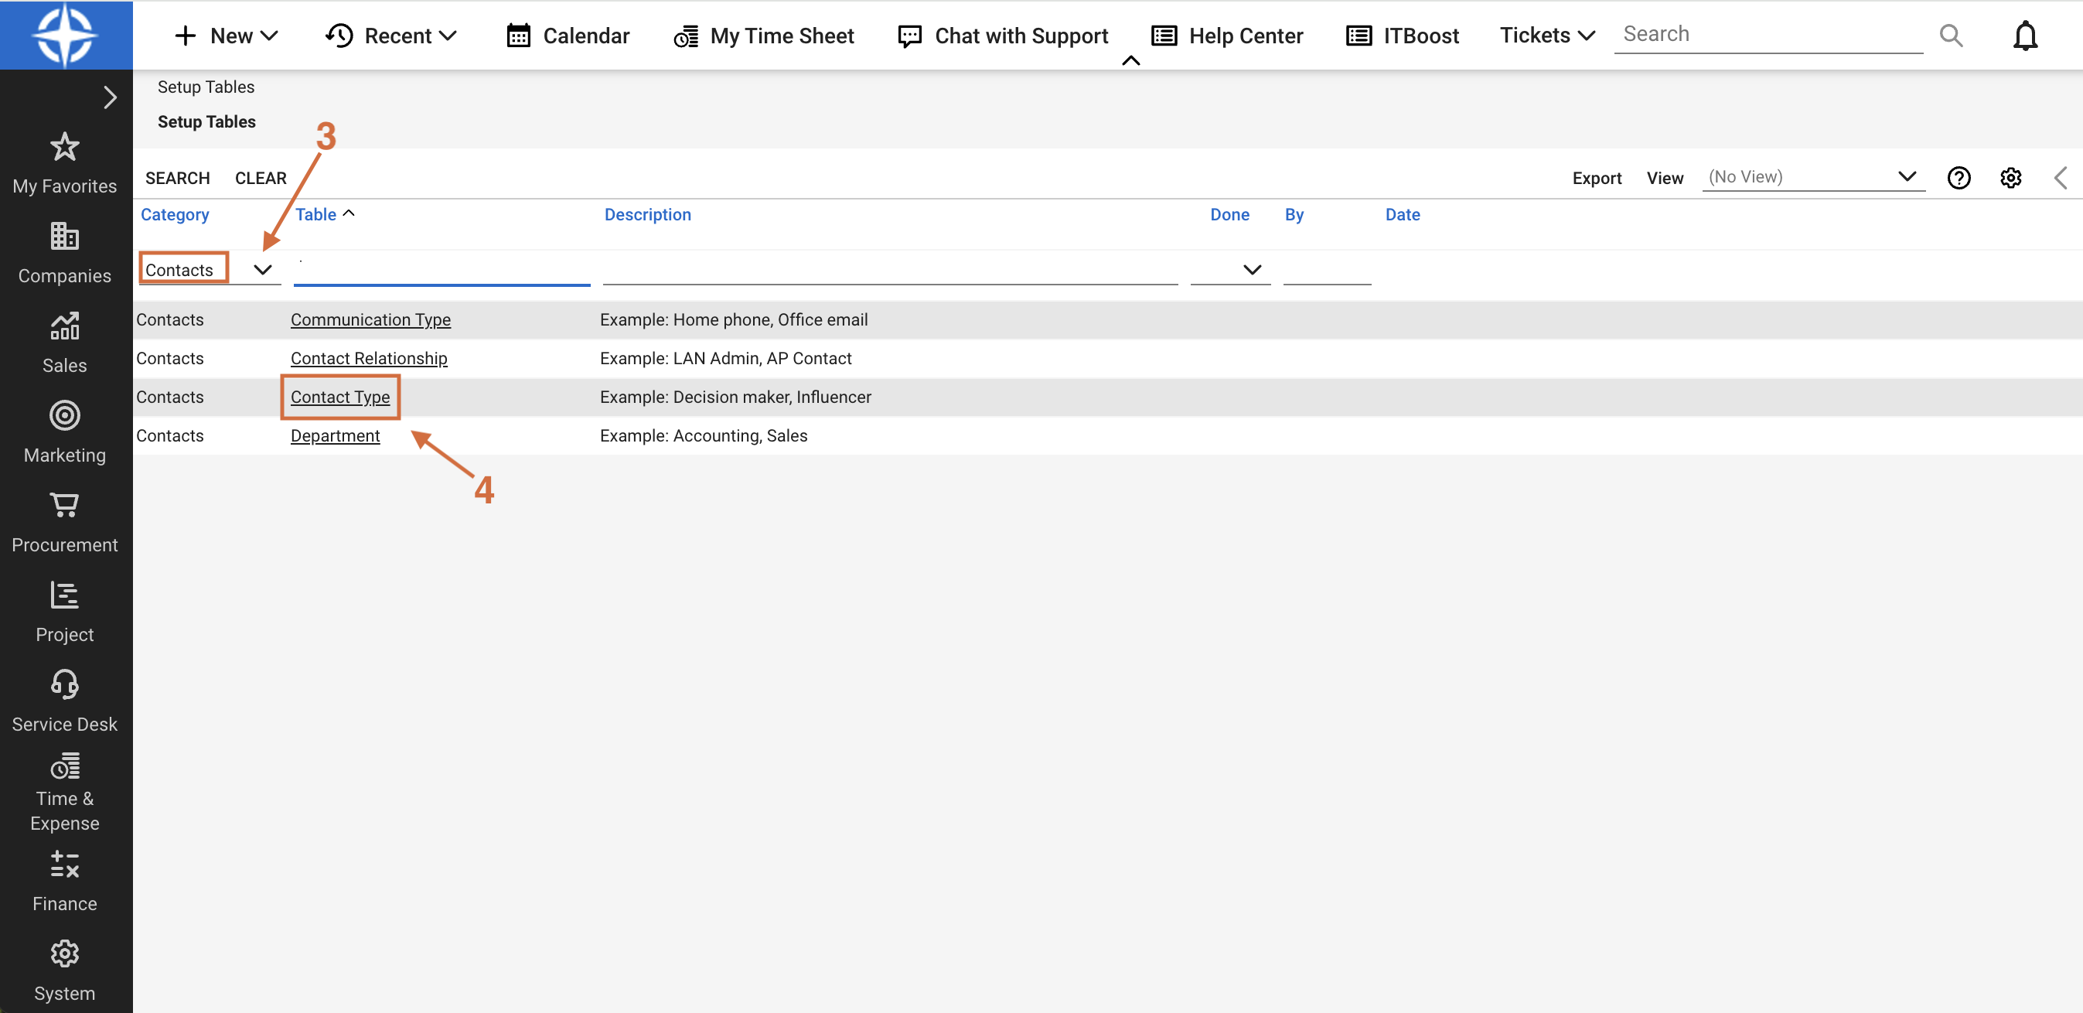Image resolution: width=2083 pixels, height=1013 pixels.
Task: Navigate to Procurement via sidebar icon
Action: click(65, 517)
